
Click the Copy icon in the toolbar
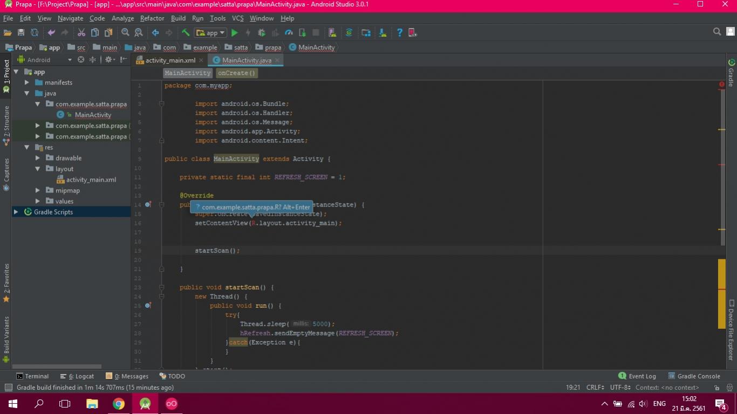pyautogui.click(x=95, y=33)
